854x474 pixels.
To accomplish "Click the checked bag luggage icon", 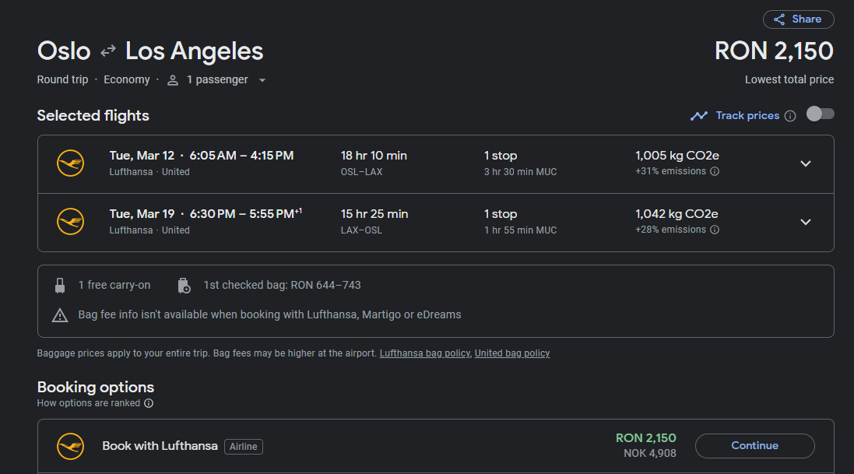I will [184, 286].
